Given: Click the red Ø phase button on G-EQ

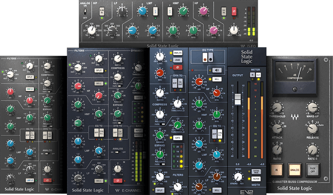Looking at the screenshot, I should pyautogui.click(x=234, y=10).
